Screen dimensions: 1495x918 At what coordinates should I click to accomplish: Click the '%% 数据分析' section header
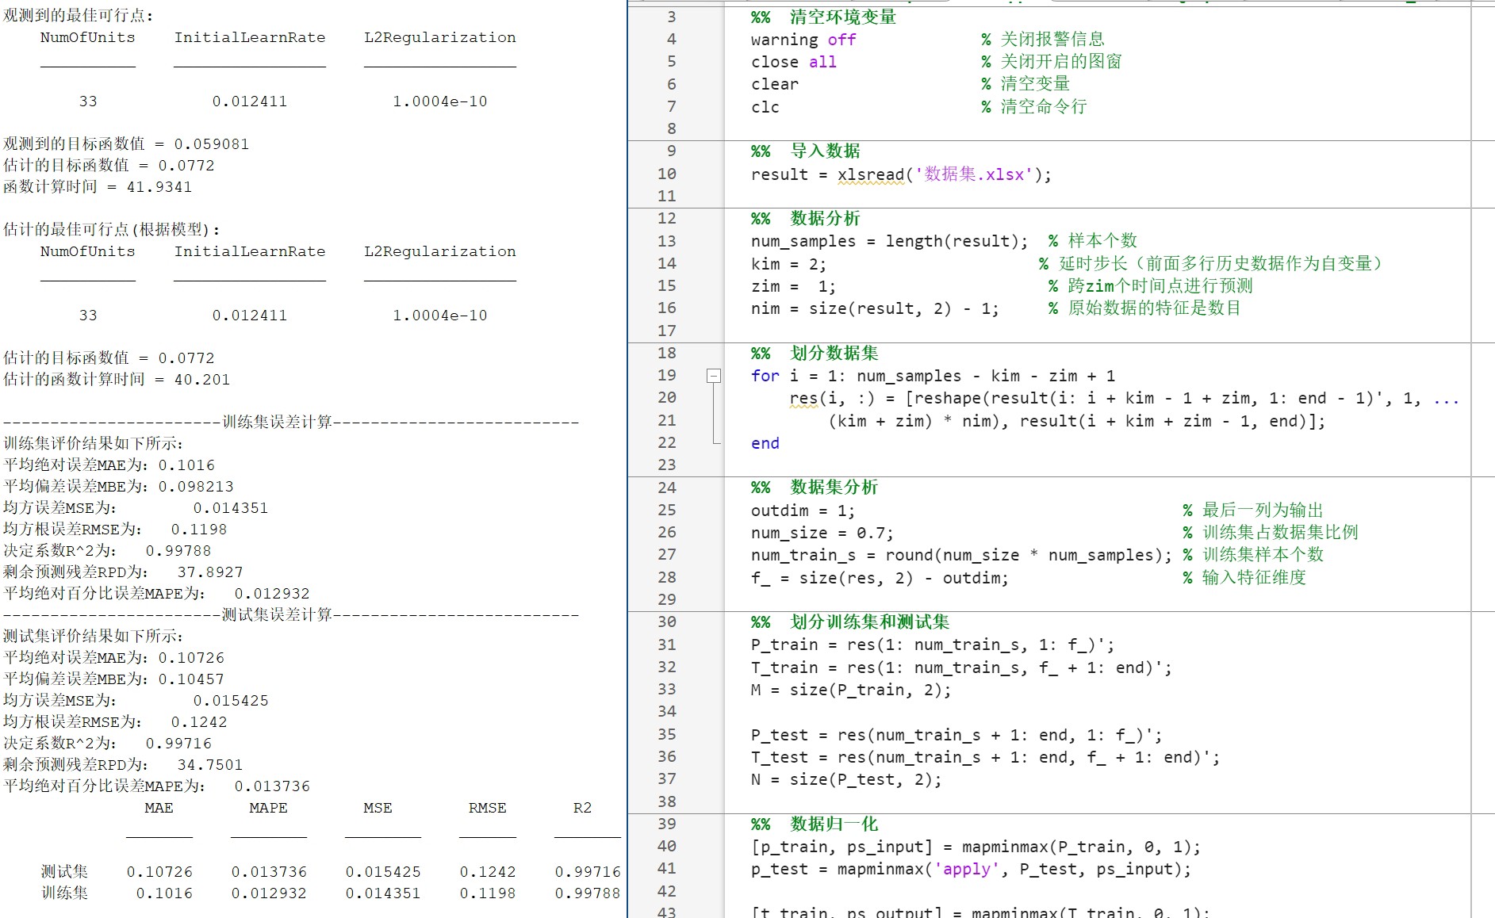tap(806, 218)
